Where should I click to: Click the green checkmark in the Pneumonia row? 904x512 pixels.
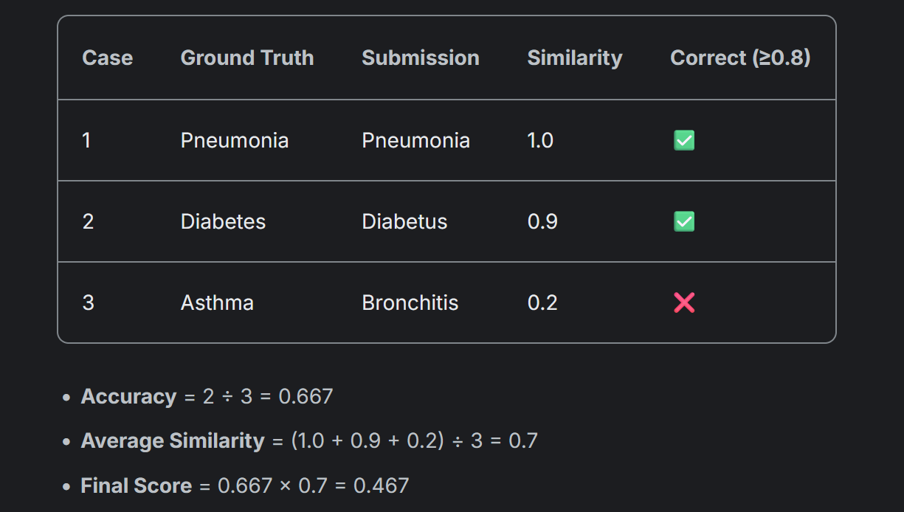coord(684,140)
